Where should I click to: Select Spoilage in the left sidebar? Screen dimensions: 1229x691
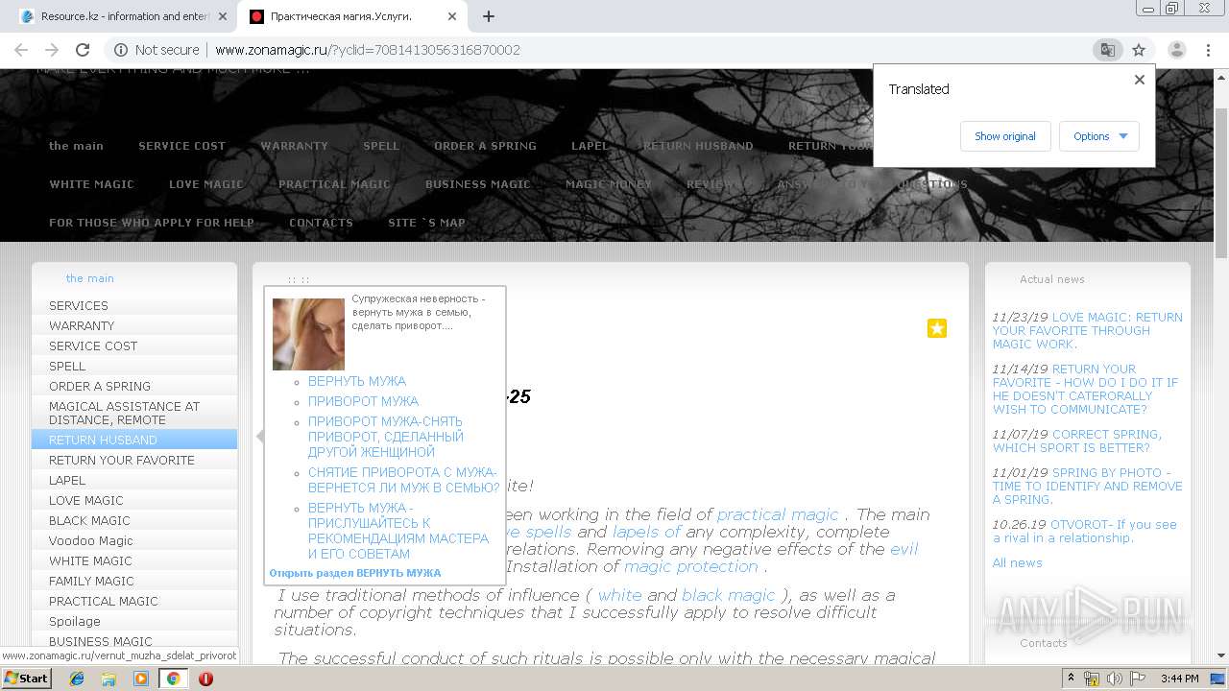click(134, 621)
